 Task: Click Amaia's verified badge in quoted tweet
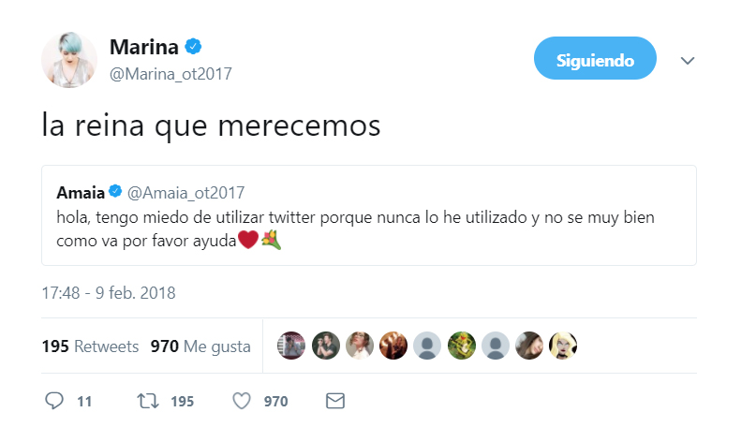pos(115,192)
